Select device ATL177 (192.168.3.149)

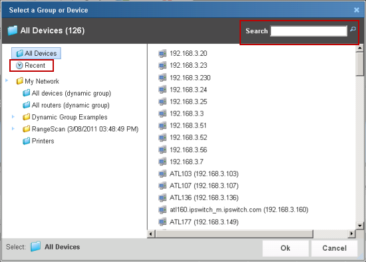tap(204, 222)
